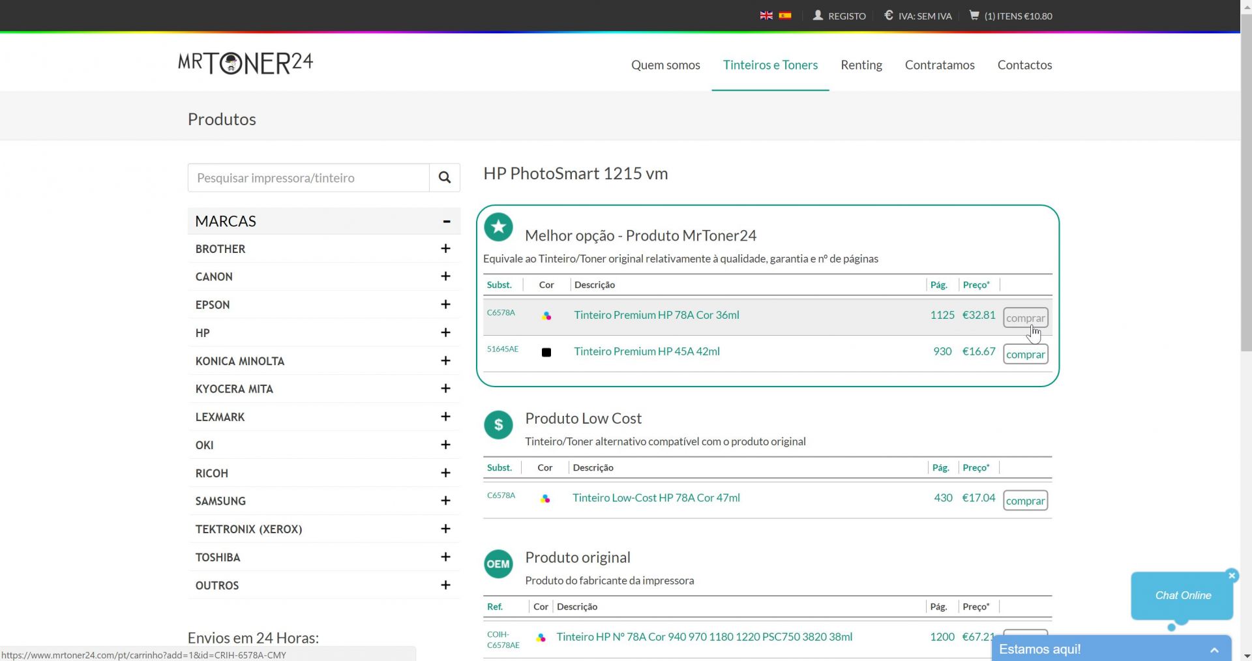Click the OEM original product icon
This screenshot has height=661, width=1252.
pyautogui.click(x=498, y=565)
